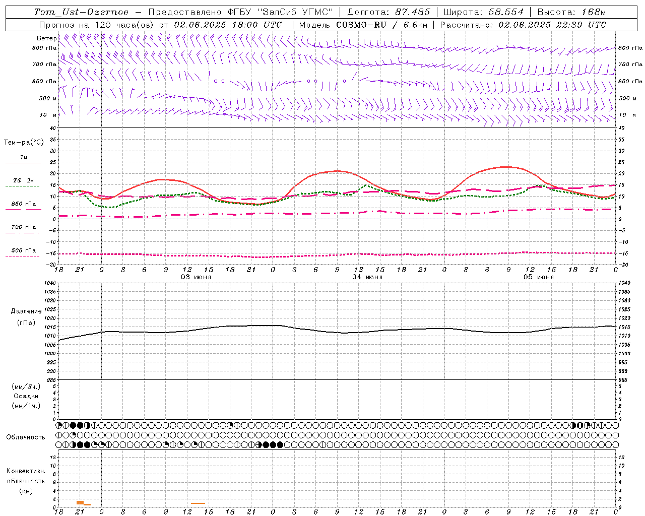This screenshot has height=516, width=645.
Task: Click the 500 гПа temperature legend label
Action: [24, 250]
